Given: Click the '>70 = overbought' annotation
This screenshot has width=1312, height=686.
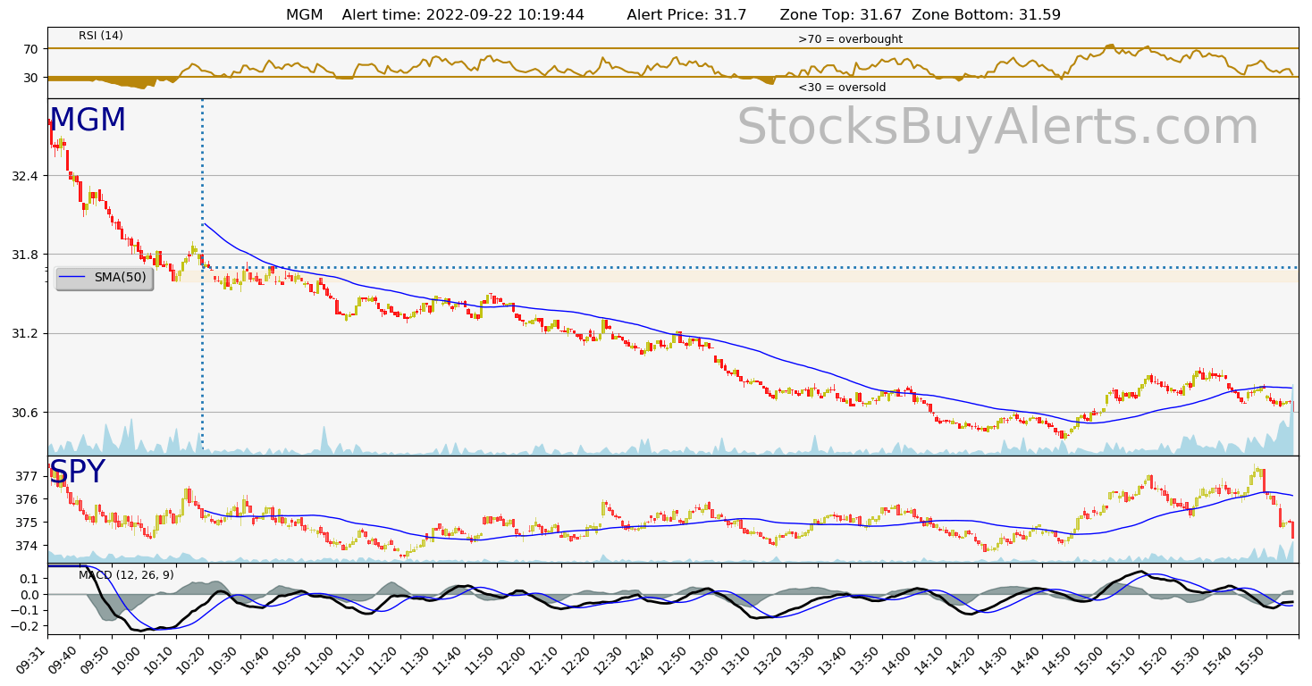Looking at the screenshot, I should coord(850,39).
